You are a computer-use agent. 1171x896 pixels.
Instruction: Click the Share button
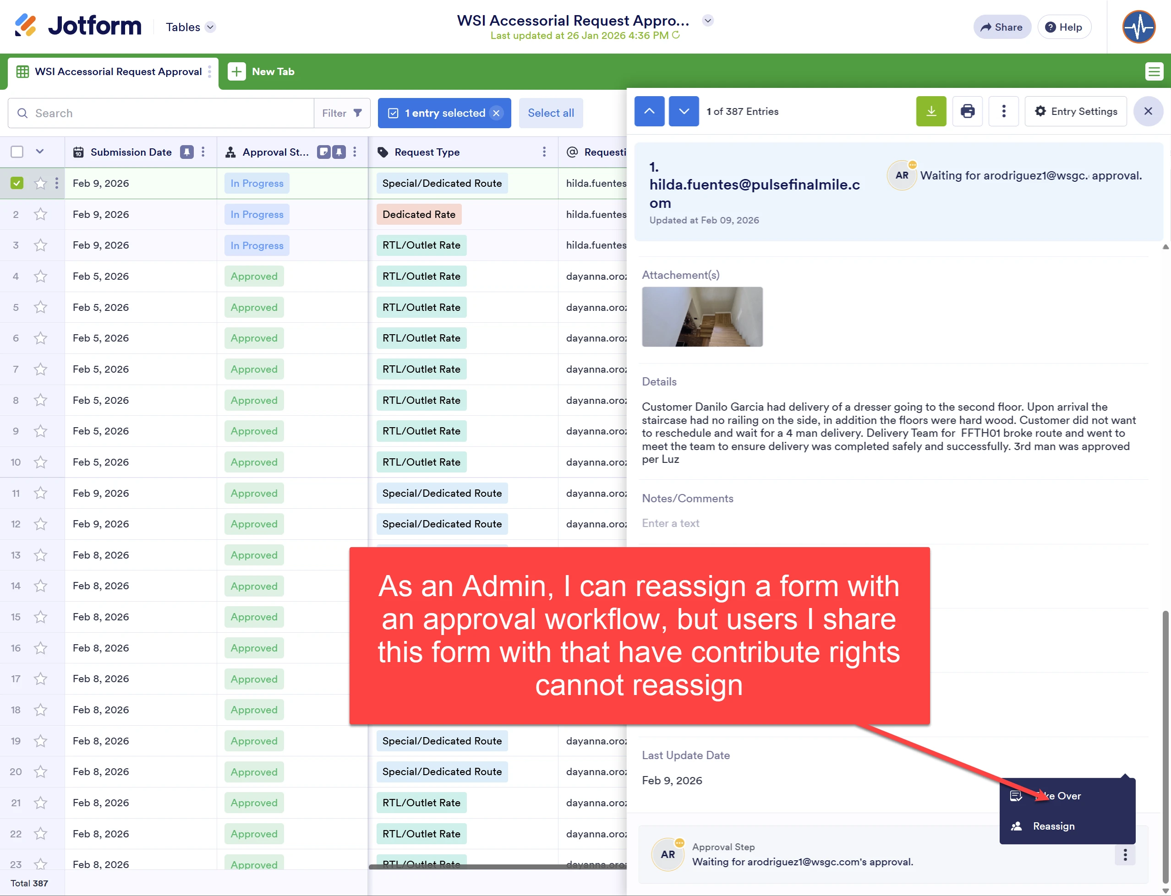(x=1001, y=27)
